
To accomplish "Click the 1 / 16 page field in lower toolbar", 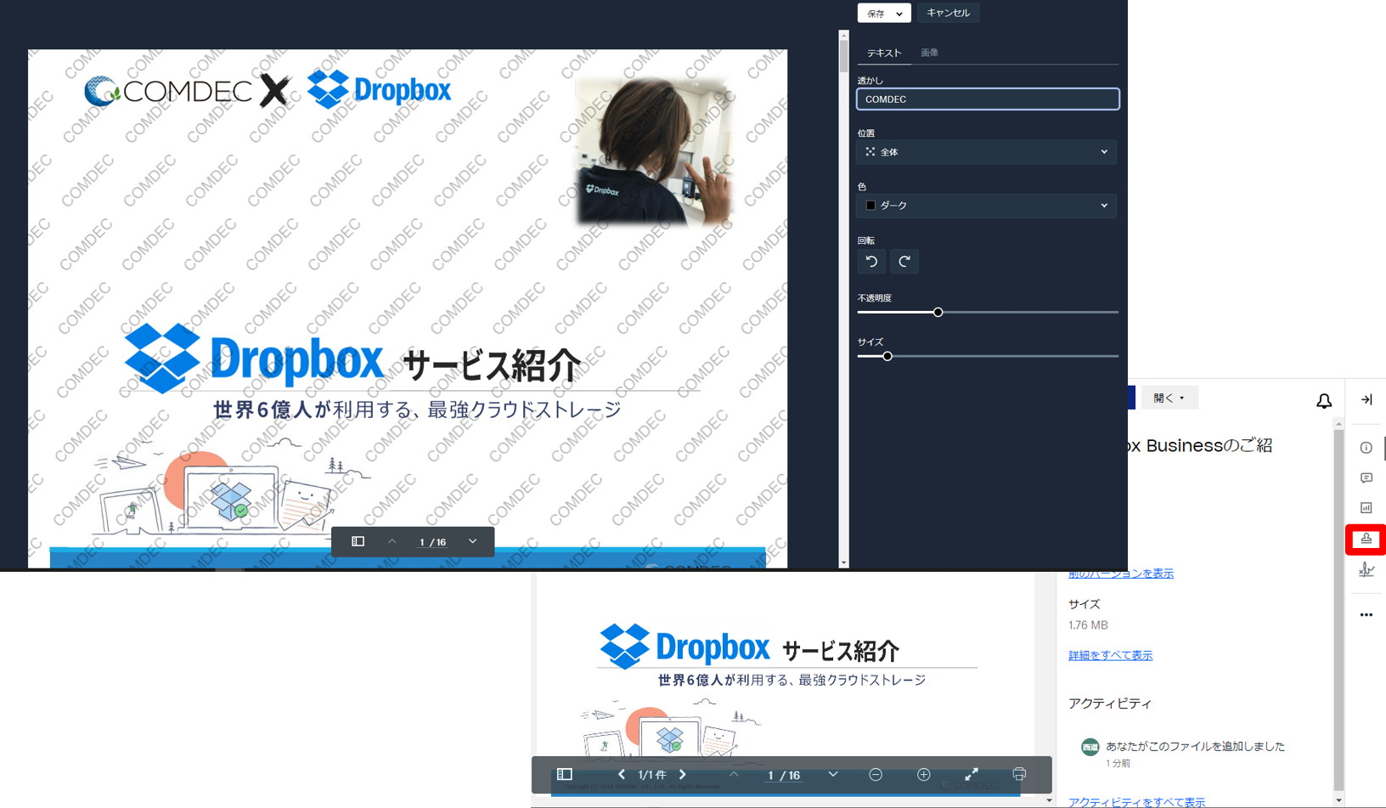I will [784, 776].
